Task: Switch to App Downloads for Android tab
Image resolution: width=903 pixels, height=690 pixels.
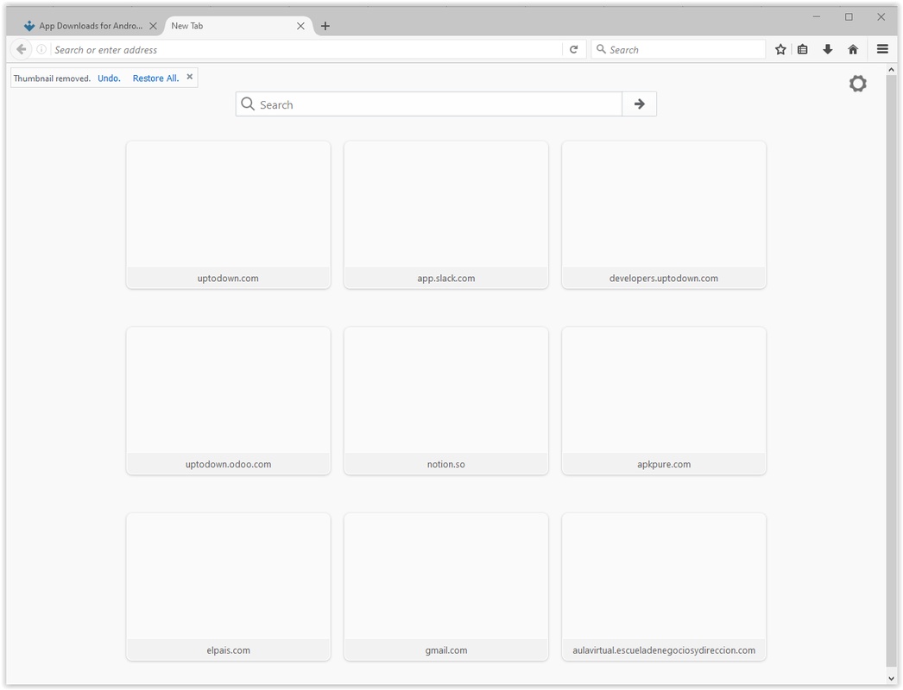Action: [x=86, y=26]
